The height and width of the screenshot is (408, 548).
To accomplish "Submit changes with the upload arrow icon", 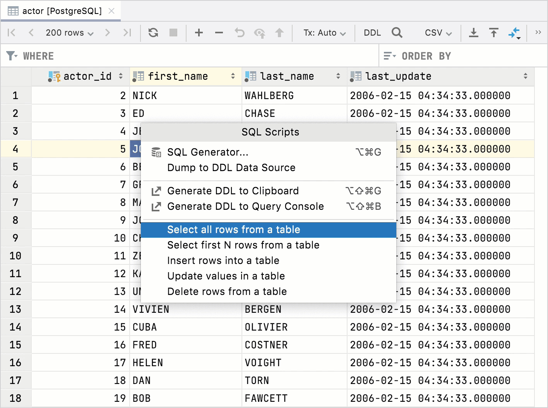I will pos(279,33).
